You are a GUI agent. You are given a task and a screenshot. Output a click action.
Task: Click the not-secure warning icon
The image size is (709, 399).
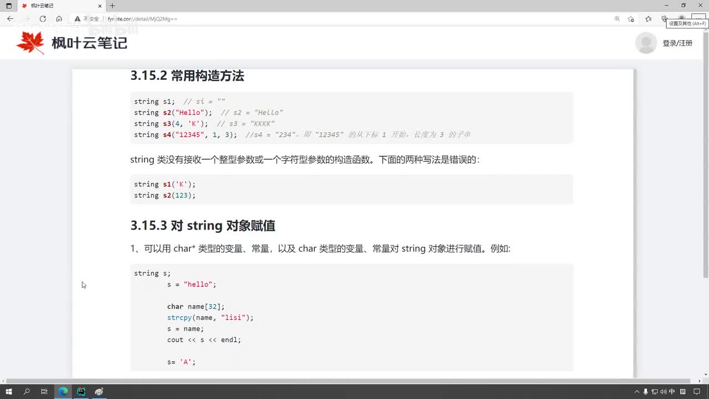(78, 19)
